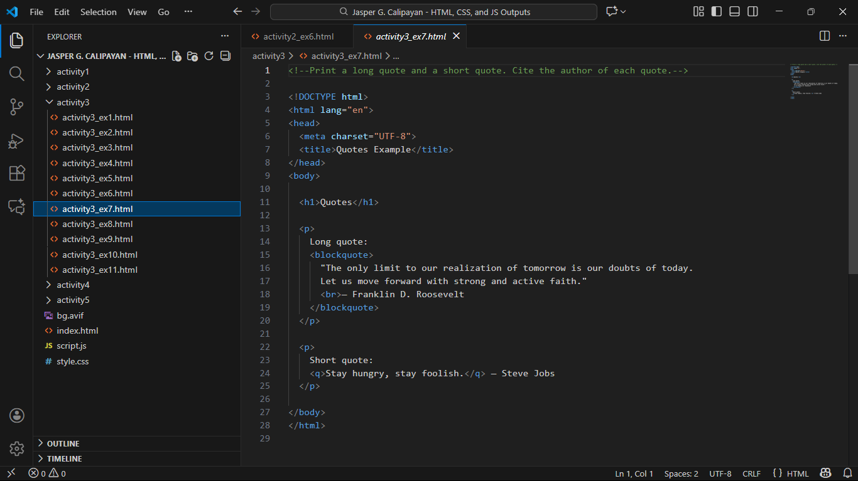The image size is (858, 481).
Task: Expand the OUTLINE section
Action: 63,443
